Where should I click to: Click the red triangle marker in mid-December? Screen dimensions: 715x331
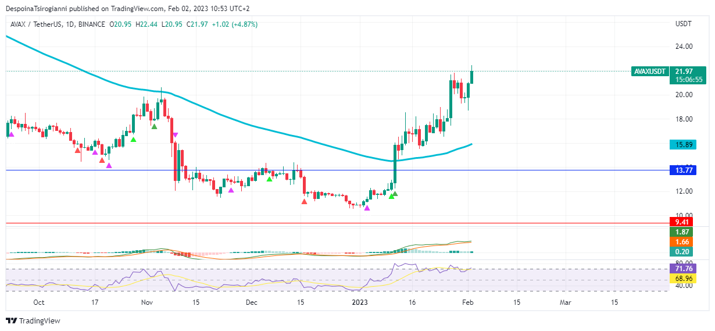pos(304,201)
